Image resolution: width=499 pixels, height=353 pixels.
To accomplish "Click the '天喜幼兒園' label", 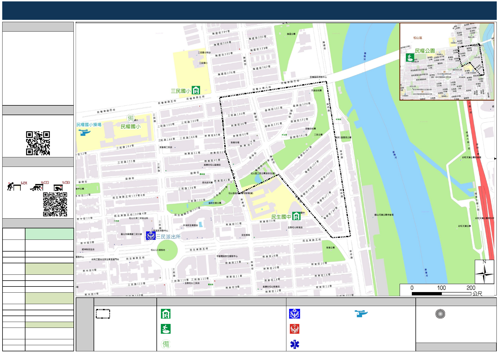I will click(x=317, y=91).
